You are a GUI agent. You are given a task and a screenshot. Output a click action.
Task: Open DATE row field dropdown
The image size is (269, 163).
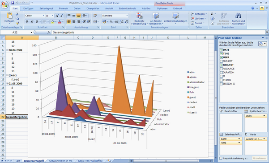coord(239,139)
